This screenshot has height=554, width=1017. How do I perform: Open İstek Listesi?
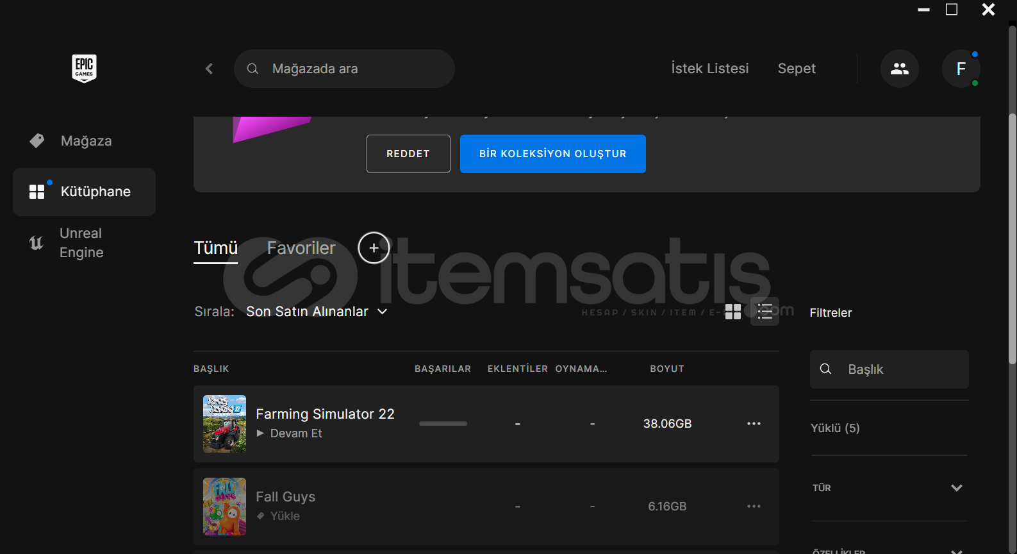point(710,69)
